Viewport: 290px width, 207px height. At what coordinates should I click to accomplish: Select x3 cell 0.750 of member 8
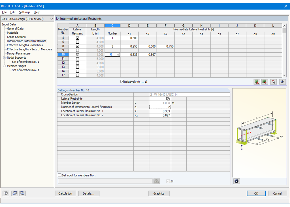[165, 46]
